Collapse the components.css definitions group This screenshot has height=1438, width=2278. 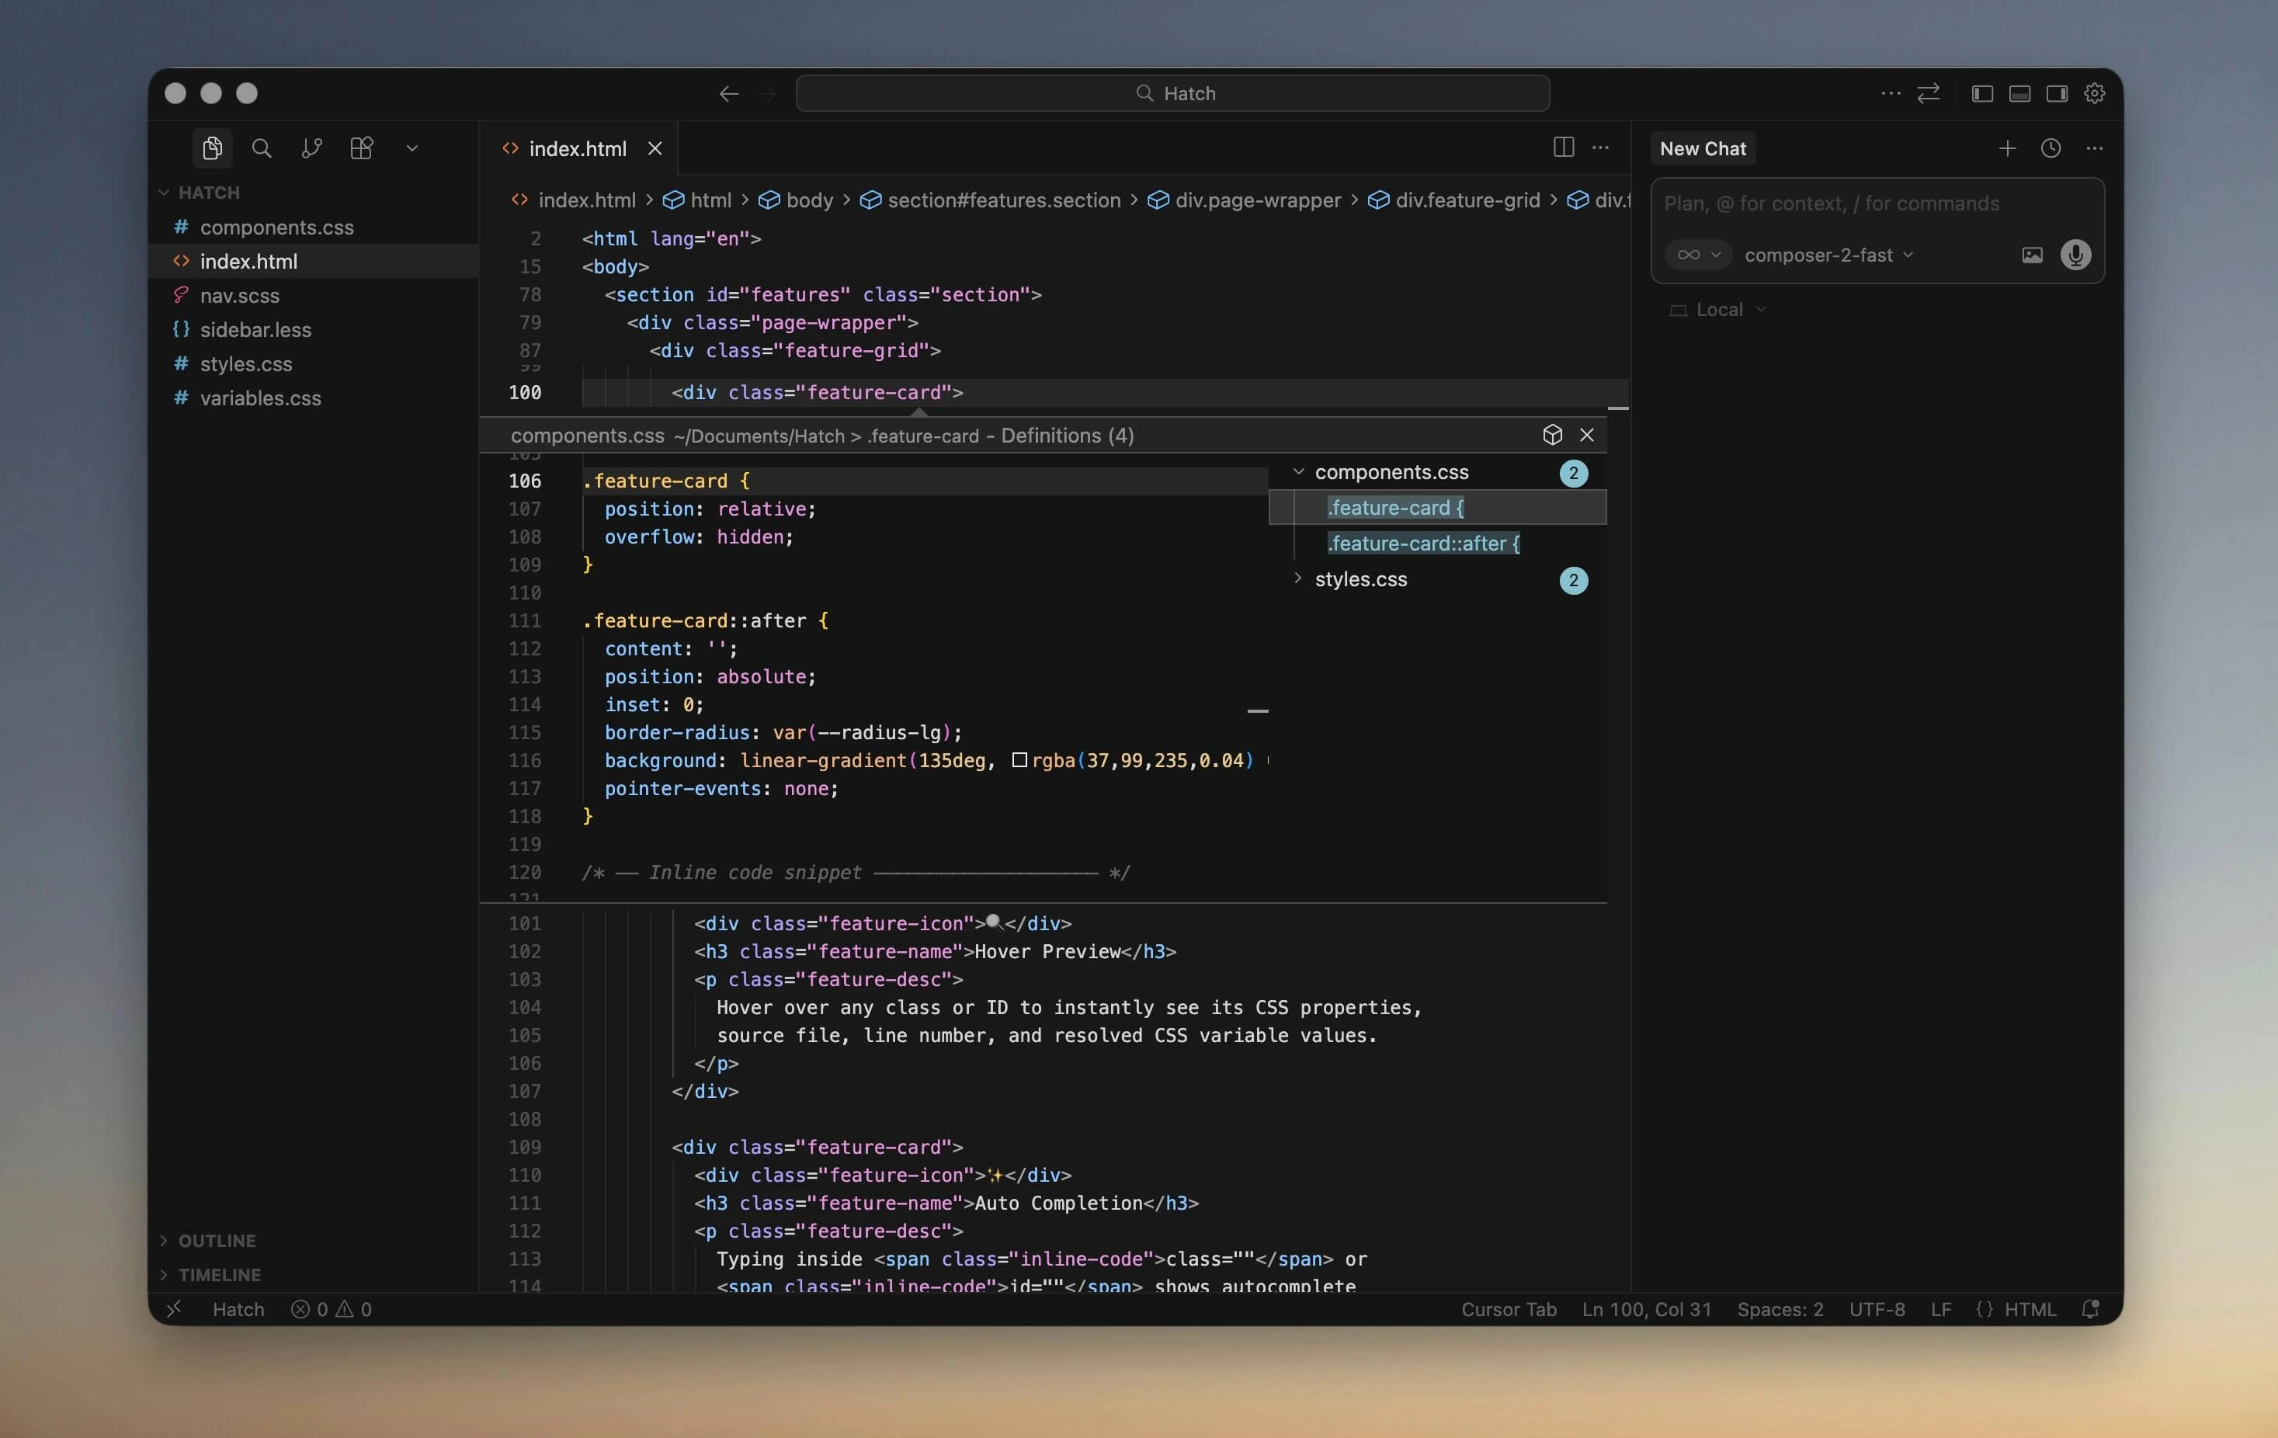click(x=1298, y=472)
